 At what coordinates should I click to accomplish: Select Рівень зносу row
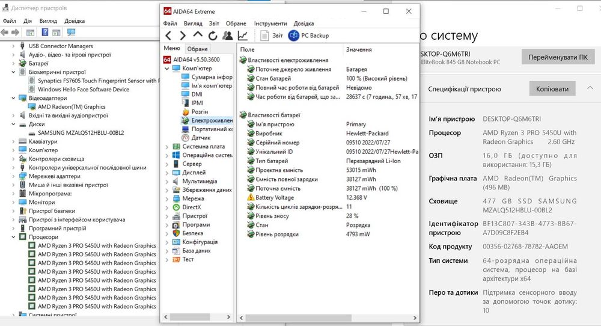tap(328, 216)
